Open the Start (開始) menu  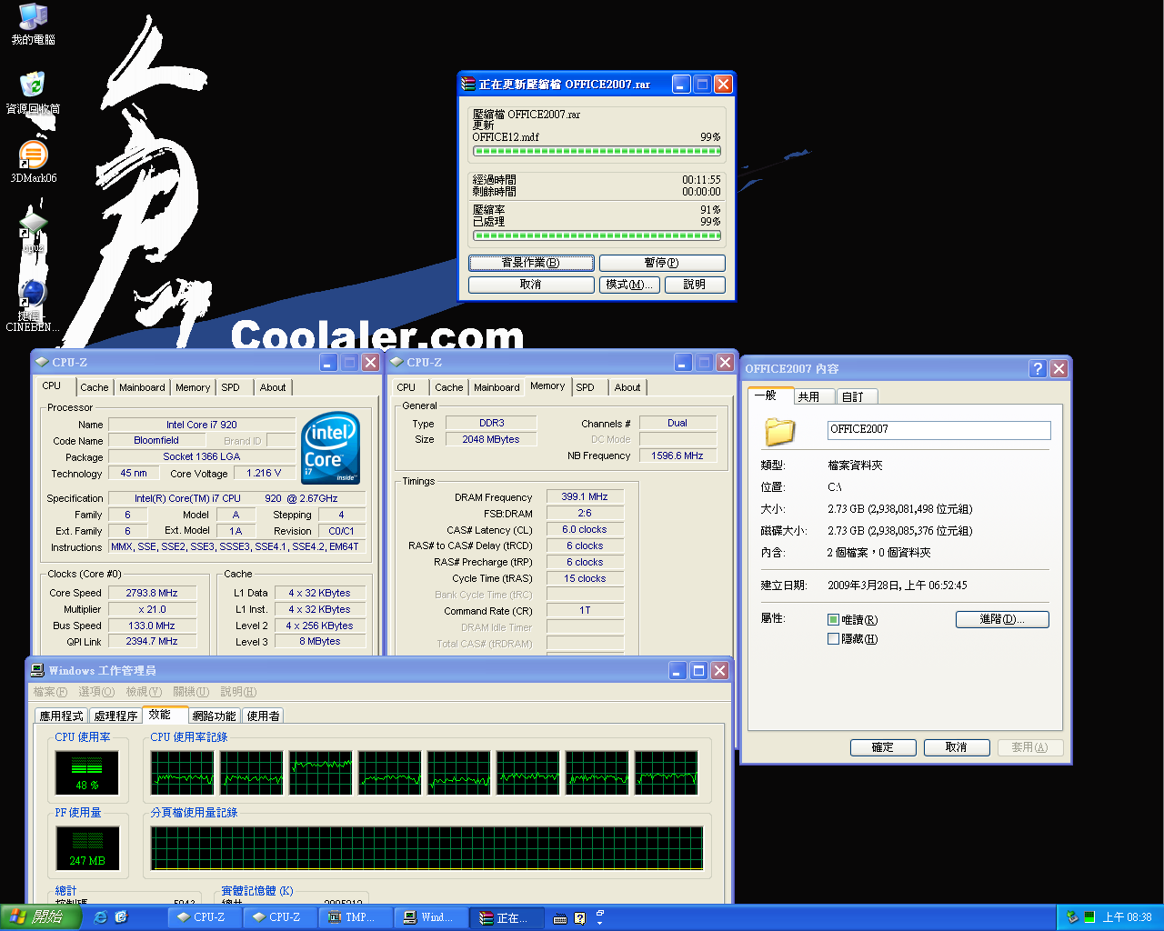click(x=41, y=917)
